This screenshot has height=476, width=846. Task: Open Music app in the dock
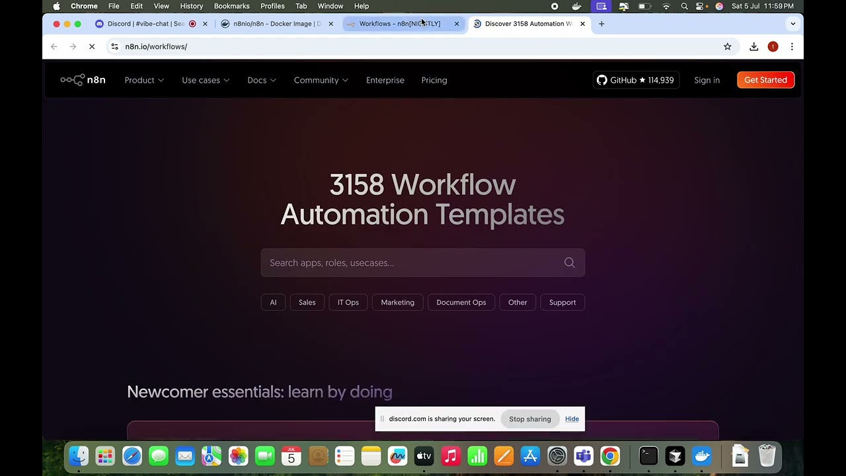tap(450, 456)
